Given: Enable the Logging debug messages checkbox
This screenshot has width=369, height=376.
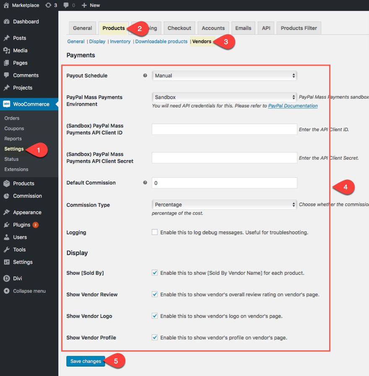Looking at the screenshot, I should pyautogui.click(x=155, y=232).
